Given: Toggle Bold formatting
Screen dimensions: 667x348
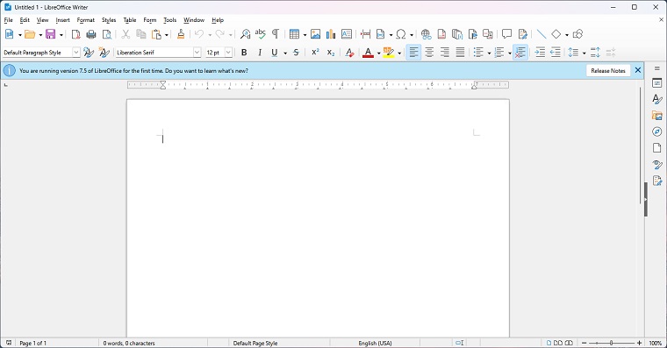Looking at the screenshot, I should 244,53.
